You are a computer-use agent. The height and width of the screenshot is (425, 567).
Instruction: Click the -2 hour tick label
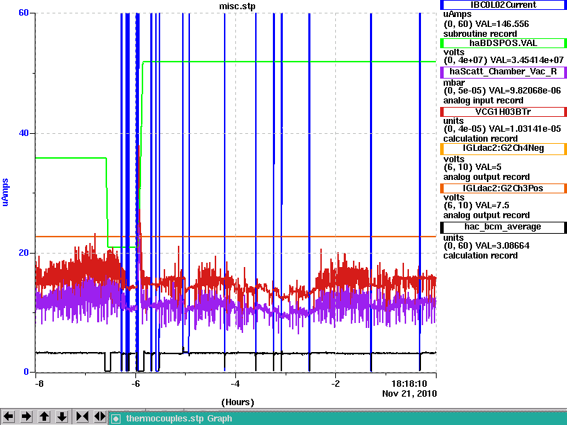335,383
